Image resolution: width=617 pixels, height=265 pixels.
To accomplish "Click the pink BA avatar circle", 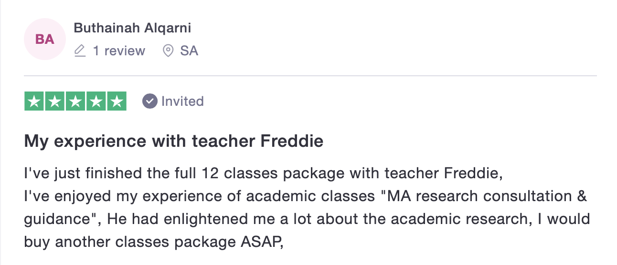I will coord(45,39).
